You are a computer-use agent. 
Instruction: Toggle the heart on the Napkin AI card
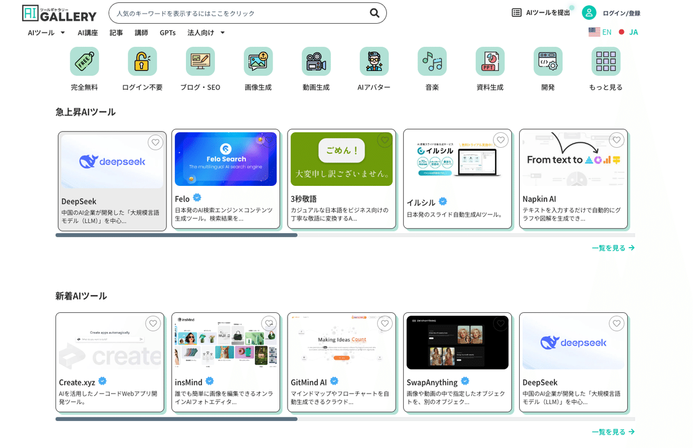point(616,140)
